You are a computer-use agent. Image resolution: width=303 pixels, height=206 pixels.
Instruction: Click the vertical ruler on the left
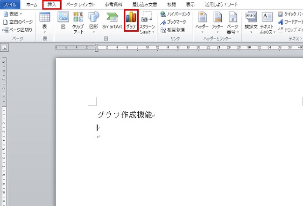(x=4, y=131)
